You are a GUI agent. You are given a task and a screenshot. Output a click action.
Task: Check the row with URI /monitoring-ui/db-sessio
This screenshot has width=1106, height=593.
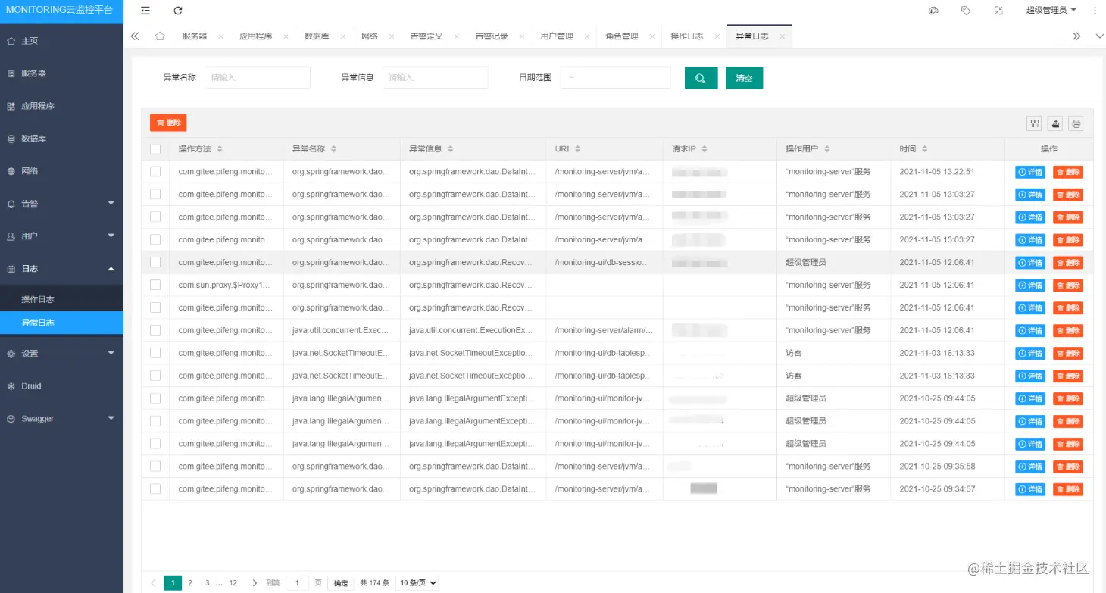(x=155, y=262)
